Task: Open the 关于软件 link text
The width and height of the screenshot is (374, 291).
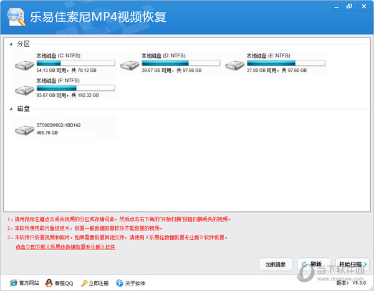Action: pos(135,284)
